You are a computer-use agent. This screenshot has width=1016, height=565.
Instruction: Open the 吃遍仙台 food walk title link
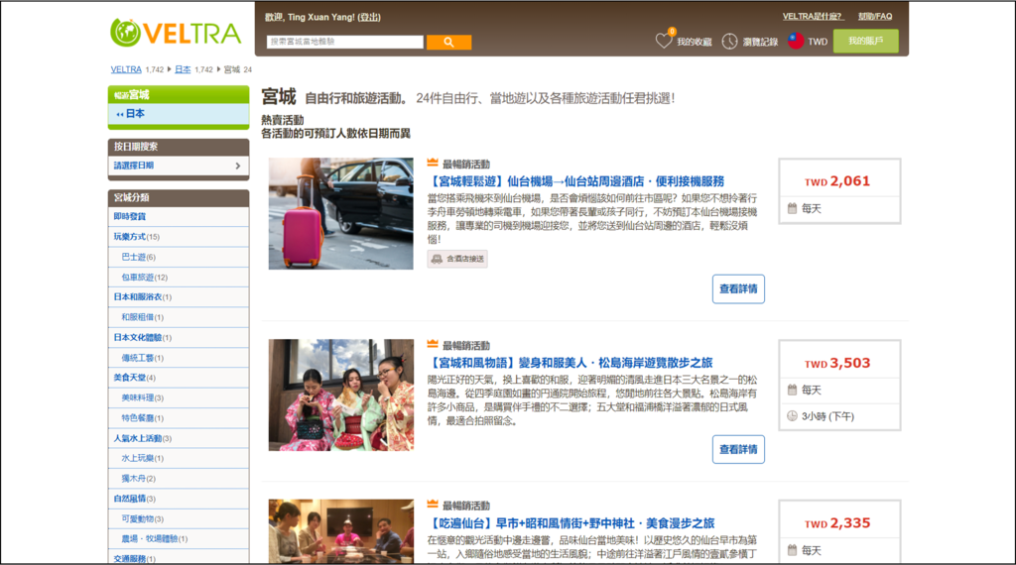pyautogui.click(x=571, y=523)
